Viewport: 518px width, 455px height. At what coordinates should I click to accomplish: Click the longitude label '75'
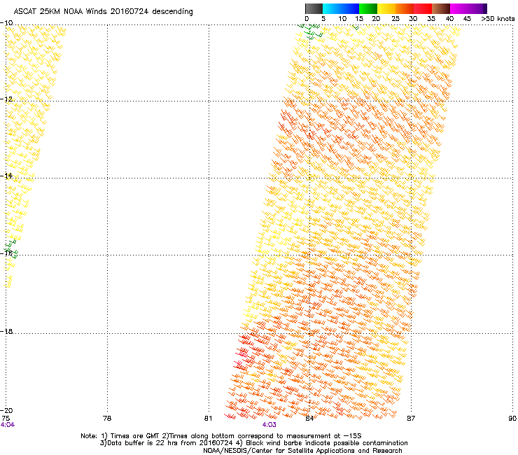coord(6,419)
